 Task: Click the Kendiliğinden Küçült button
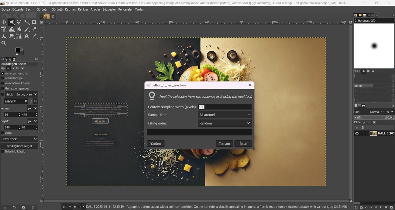coord(19,146)
